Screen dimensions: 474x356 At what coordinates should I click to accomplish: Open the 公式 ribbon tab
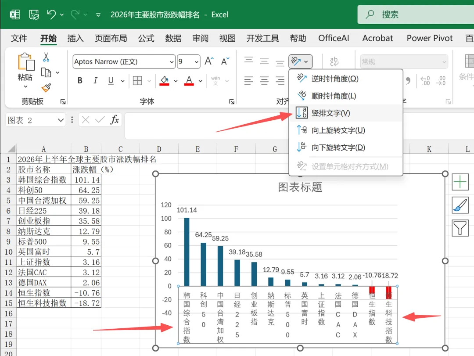click(x=146, y=39)
